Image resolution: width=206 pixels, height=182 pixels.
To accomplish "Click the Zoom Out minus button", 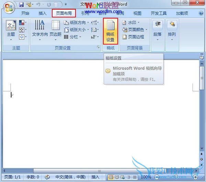I will pos(157,177).
